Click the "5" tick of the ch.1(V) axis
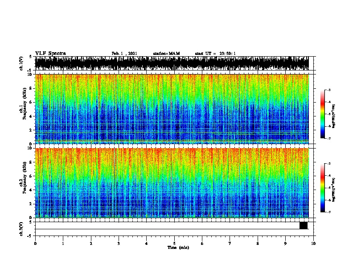353x273 pixels. (x=30, y=57)
